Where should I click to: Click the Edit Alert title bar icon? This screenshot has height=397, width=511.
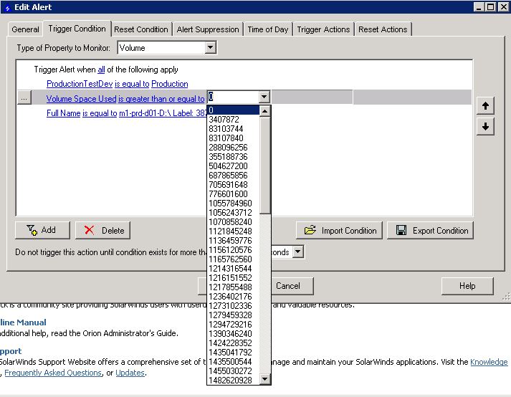point(7,7)
